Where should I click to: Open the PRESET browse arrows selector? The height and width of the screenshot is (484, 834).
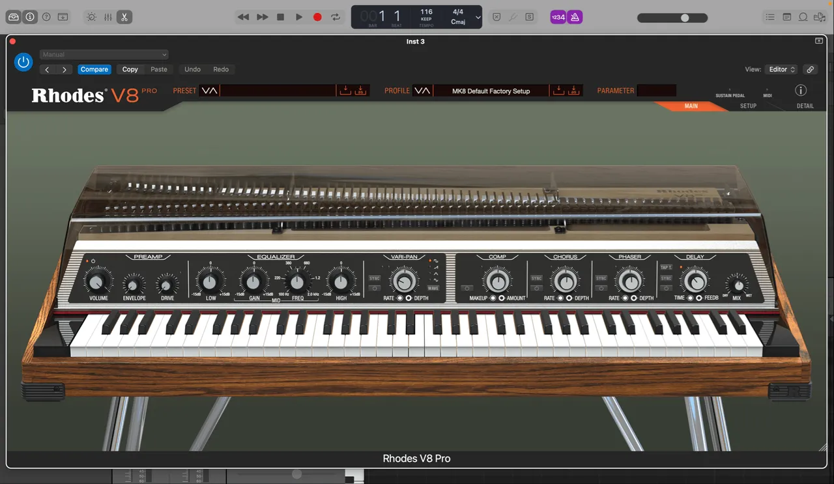[x=209, y=91]
